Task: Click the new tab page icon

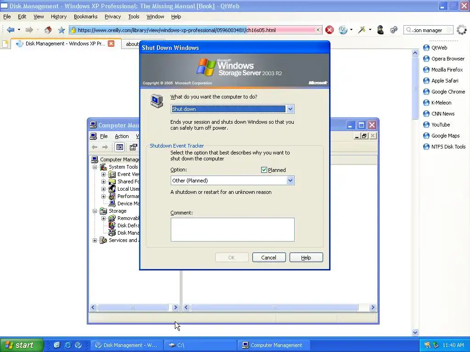Action: click(x=5, y=44)
